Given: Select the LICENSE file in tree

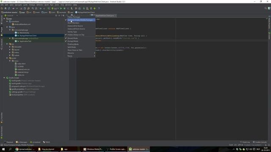Looking at the screenshot, I should click(19, 67).
